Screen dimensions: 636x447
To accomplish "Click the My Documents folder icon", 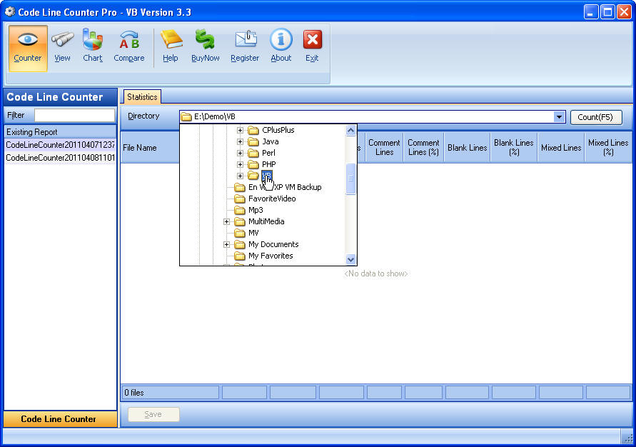I will (240, 245).
